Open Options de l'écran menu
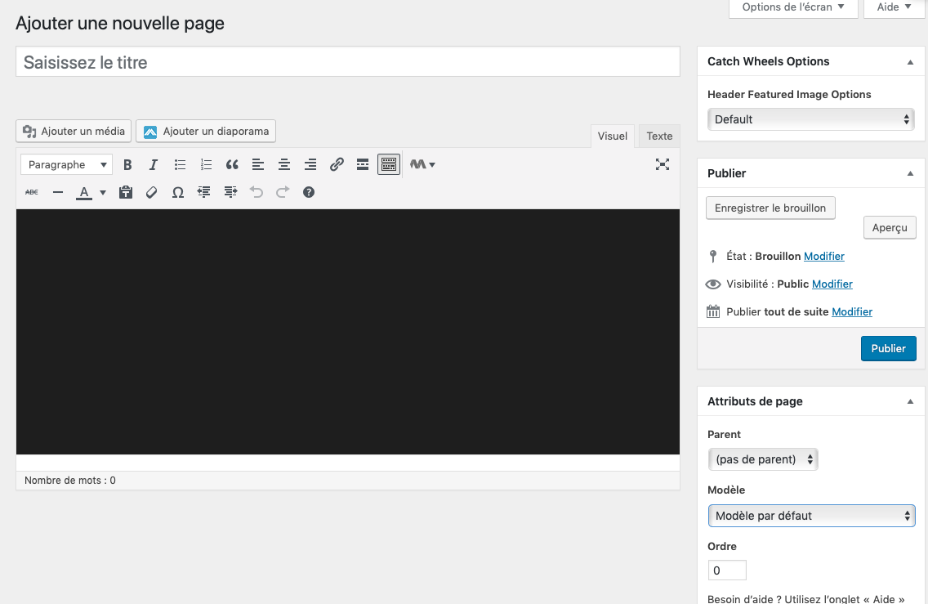The height and width of the screenshot is (604, 928). click(793, 7)
